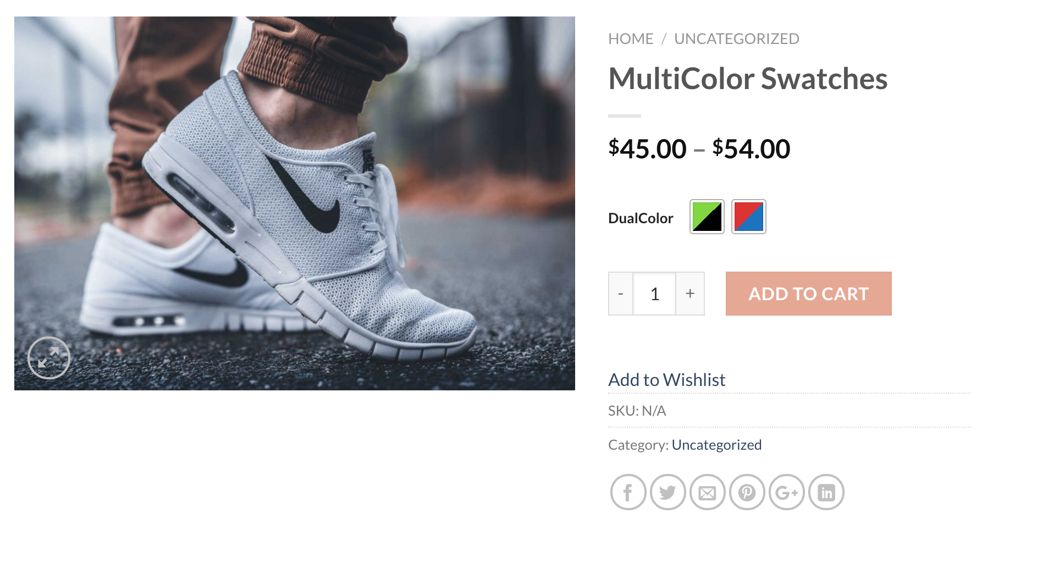
Task: Share product via email icon
Action: (707, 492)
